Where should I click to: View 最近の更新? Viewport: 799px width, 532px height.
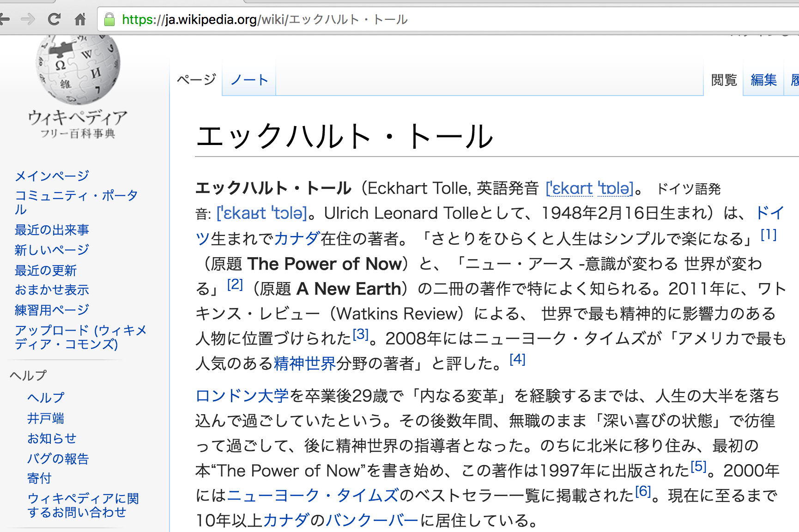[45, 270]
